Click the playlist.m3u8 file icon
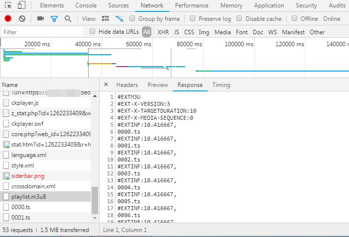 pos(6,197)
